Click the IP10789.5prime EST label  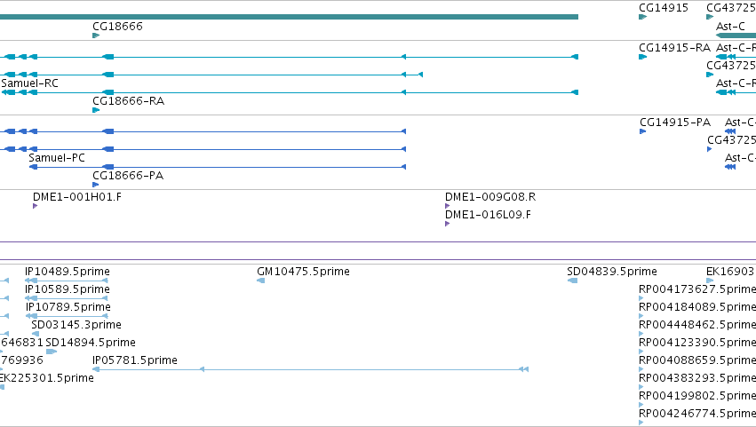(x=68, y=307)
